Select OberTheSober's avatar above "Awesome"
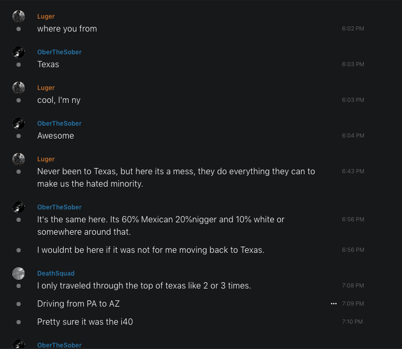Screen dimensions: 402x349 click(x=19, y=123)
